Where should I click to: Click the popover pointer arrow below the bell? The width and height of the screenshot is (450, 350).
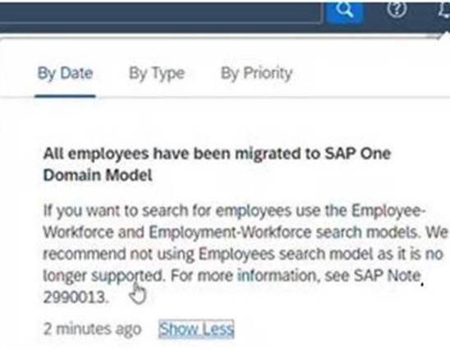pyautogui.click(x=445, y=36)
